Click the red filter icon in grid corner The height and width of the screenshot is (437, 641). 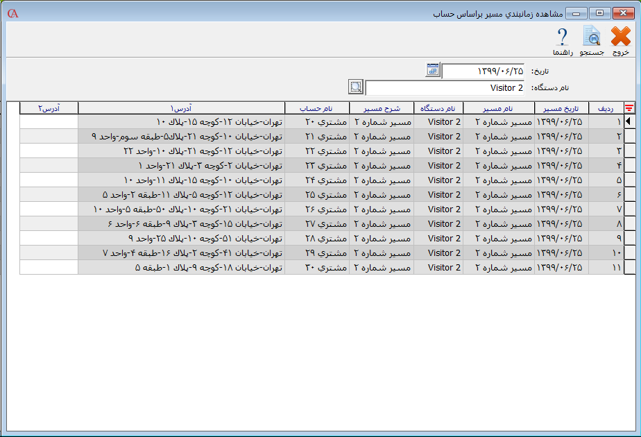click(x=630, y=108)
